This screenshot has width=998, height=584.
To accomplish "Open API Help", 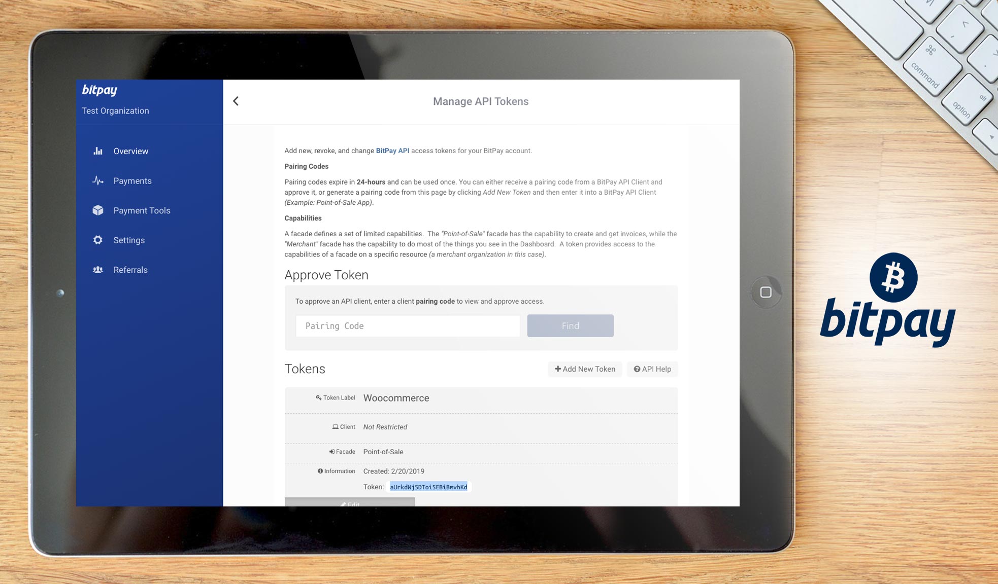I will point(652,369).
